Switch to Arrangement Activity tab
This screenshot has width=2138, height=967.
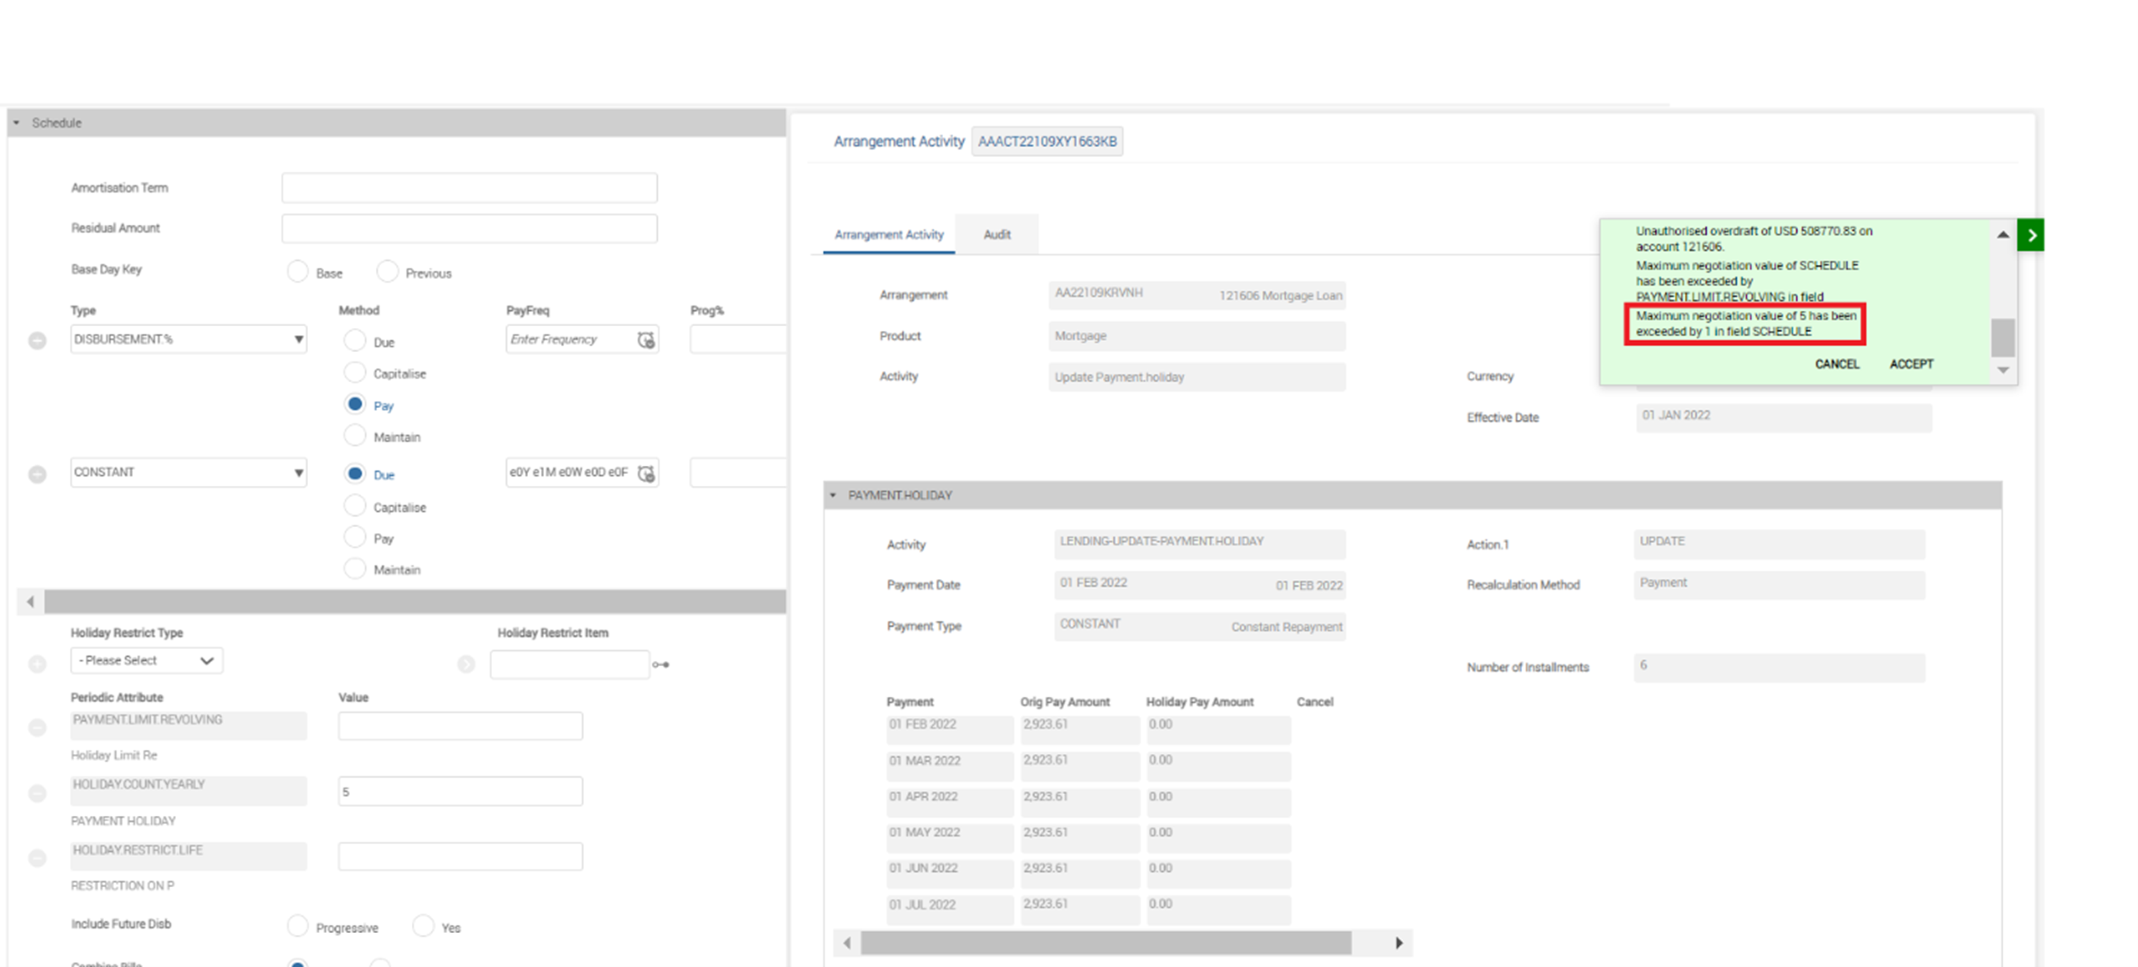pos(889,235)
